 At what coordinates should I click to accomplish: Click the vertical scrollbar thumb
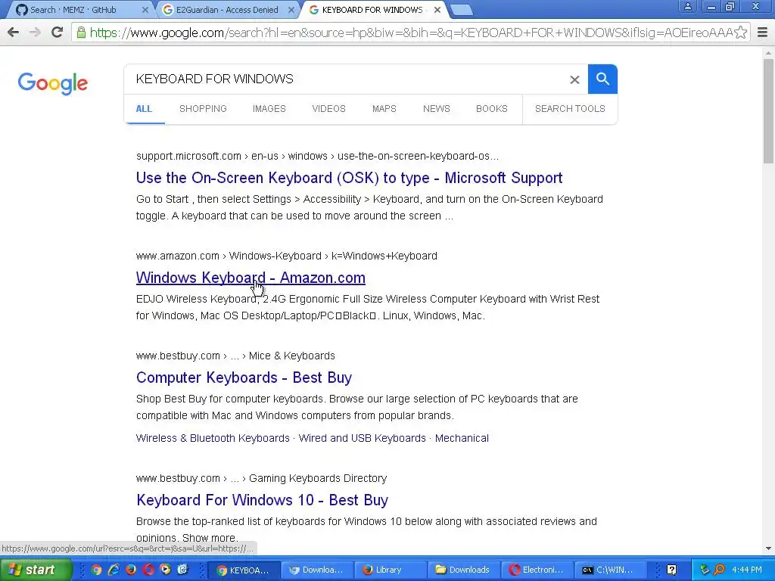tap(769, 111)
